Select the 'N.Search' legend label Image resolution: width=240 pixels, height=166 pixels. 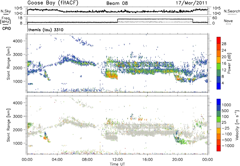coord(232,11)
